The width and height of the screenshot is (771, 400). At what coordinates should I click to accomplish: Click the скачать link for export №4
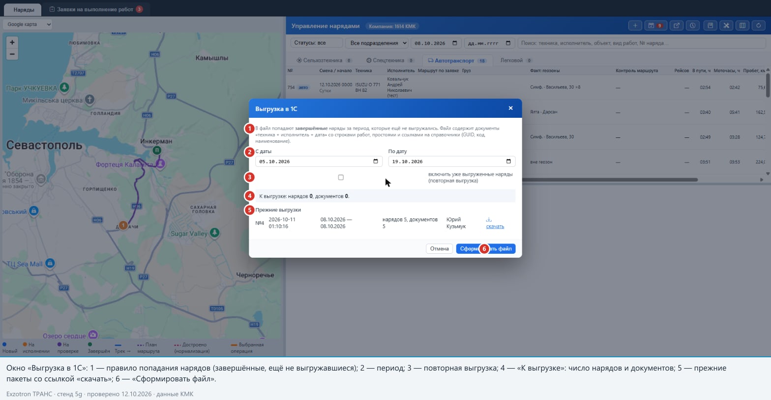495,226
